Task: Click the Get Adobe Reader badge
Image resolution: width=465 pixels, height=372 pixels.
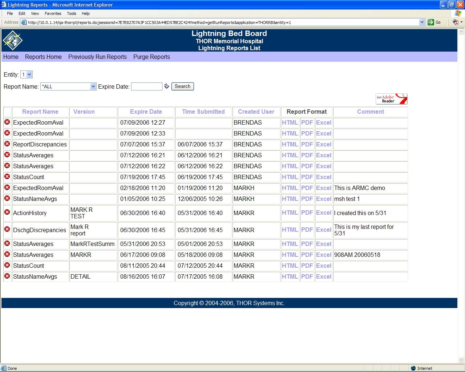Action: click(x=391, y=99)
